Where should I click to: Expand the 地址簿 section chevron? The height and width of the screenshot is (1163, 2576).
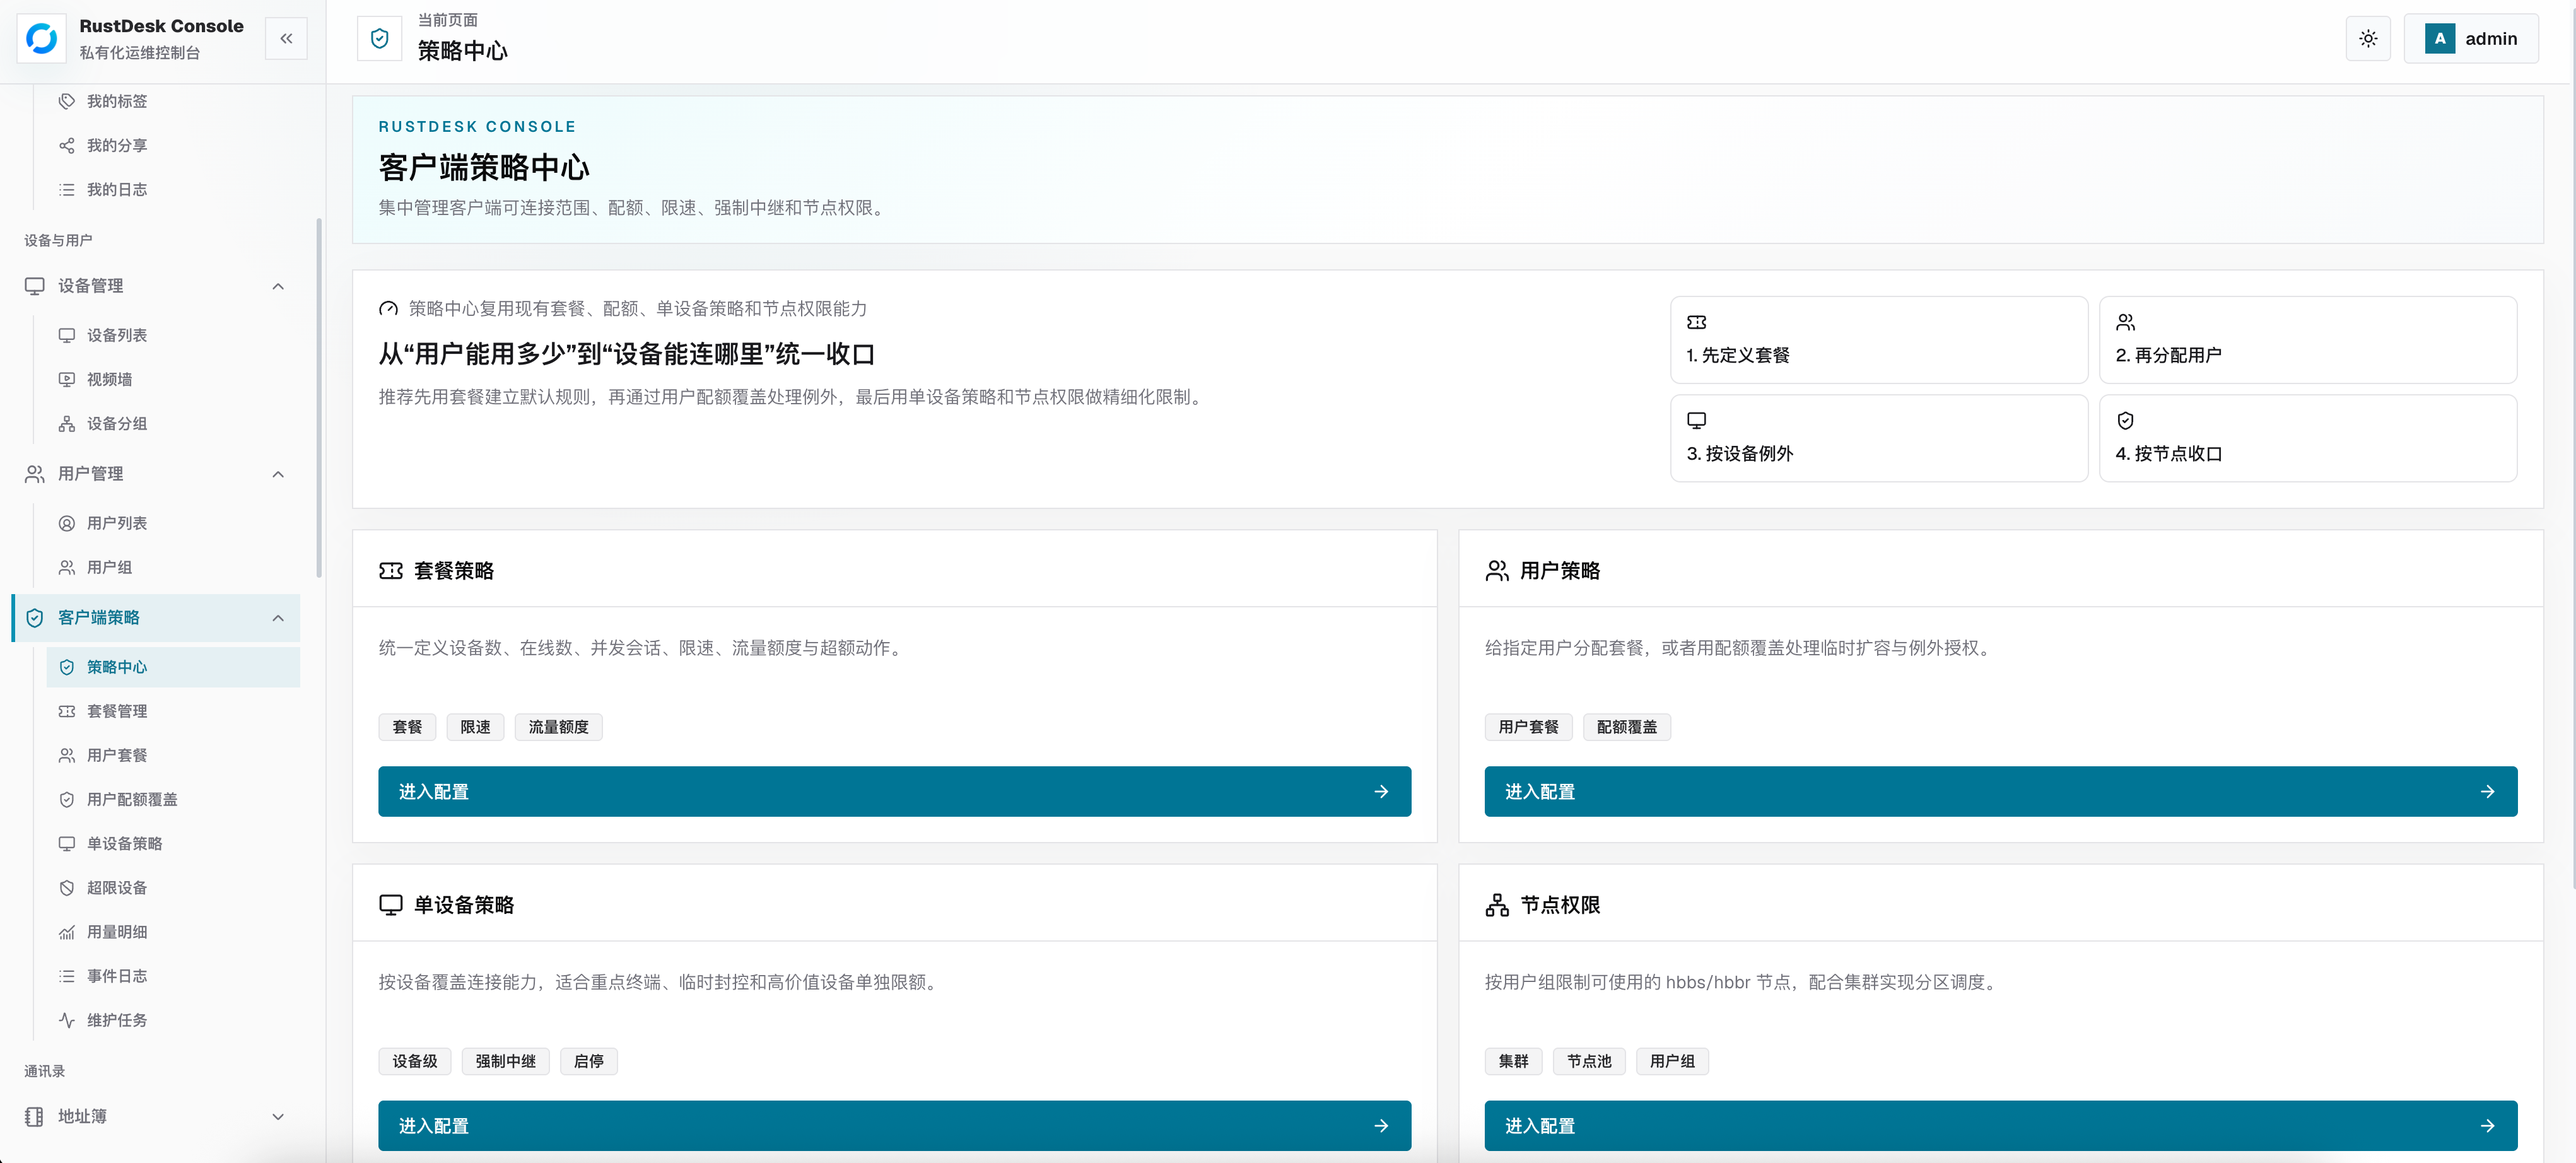click(278, 1116)
